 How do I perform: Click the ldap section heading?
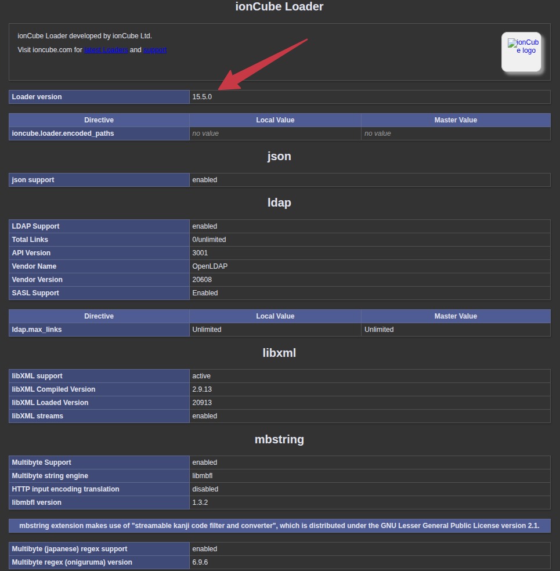pos(279,203)
